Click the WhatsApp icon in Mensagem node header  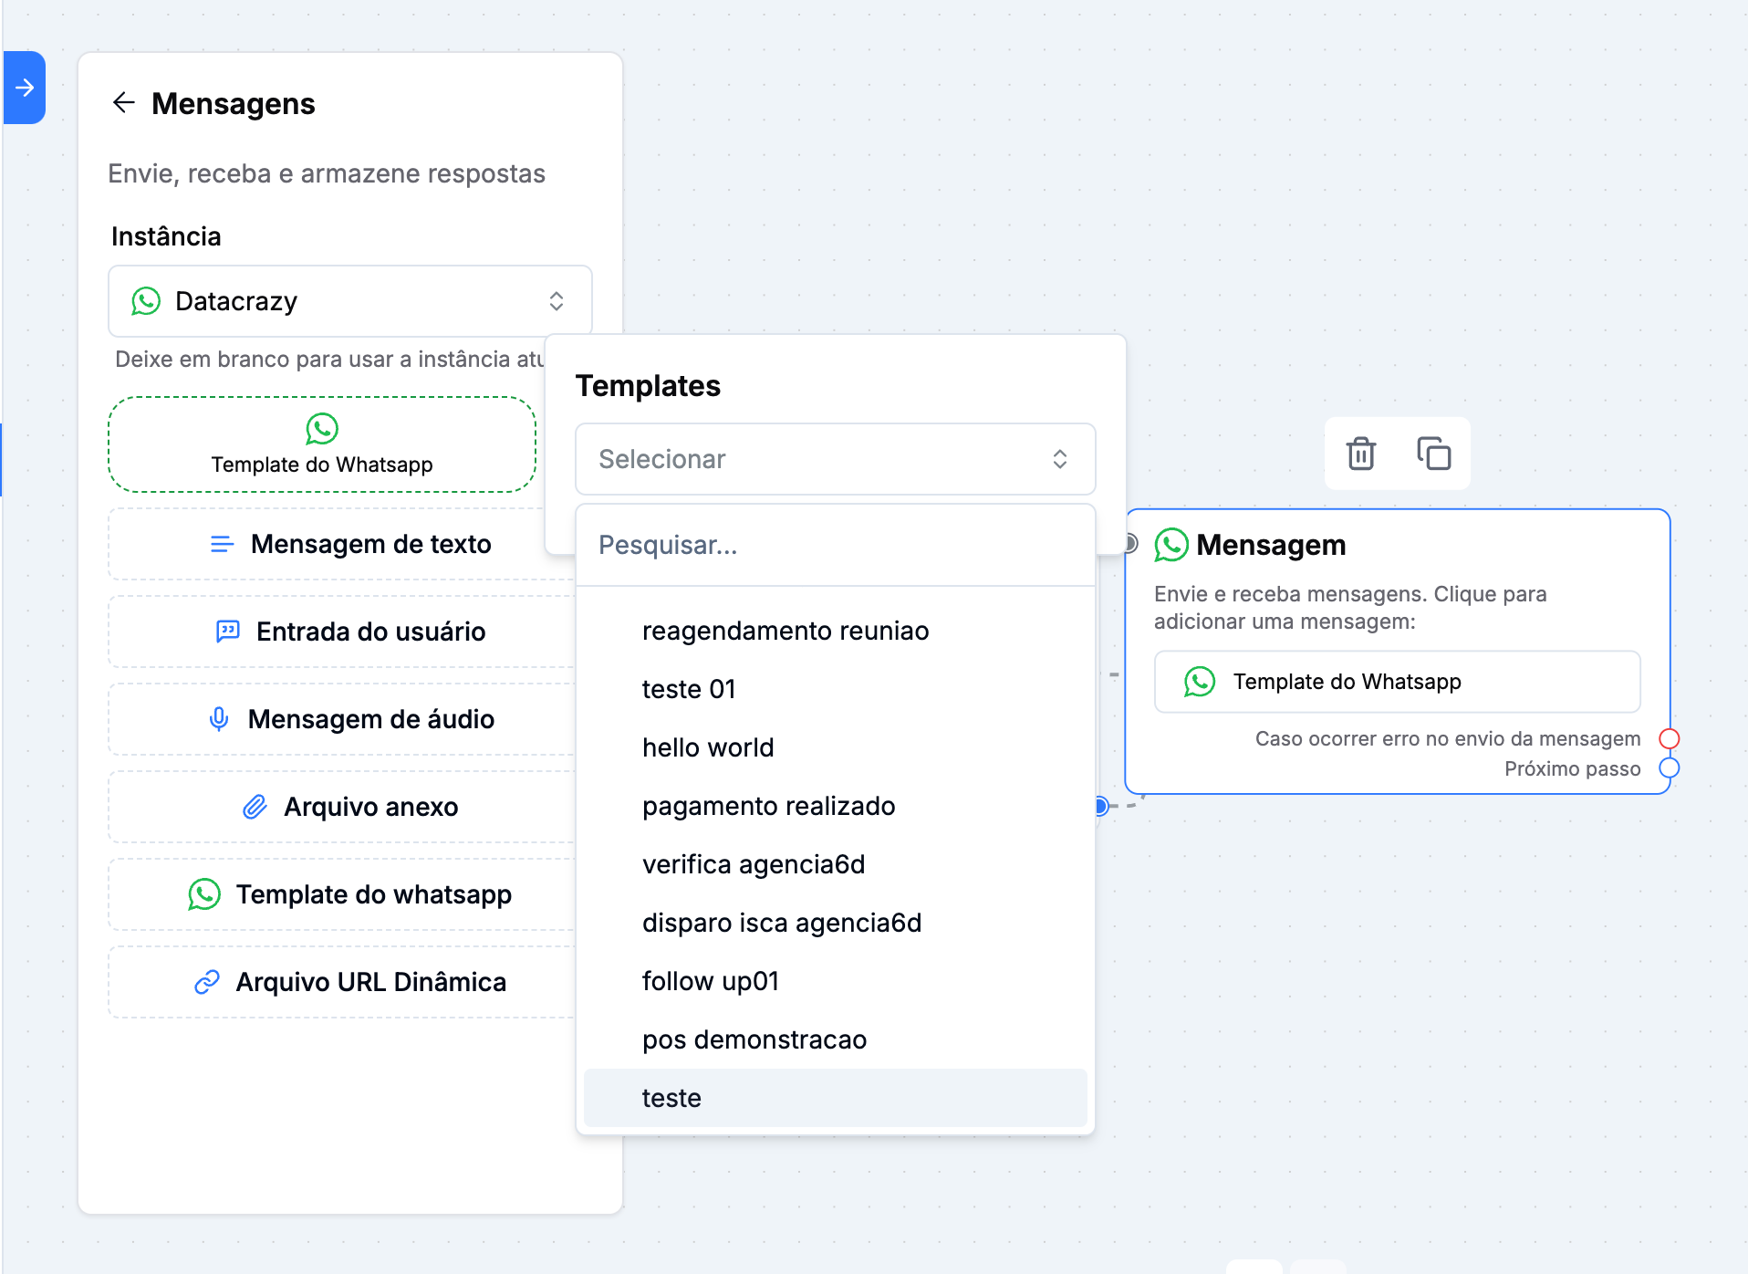point(1171,545)
